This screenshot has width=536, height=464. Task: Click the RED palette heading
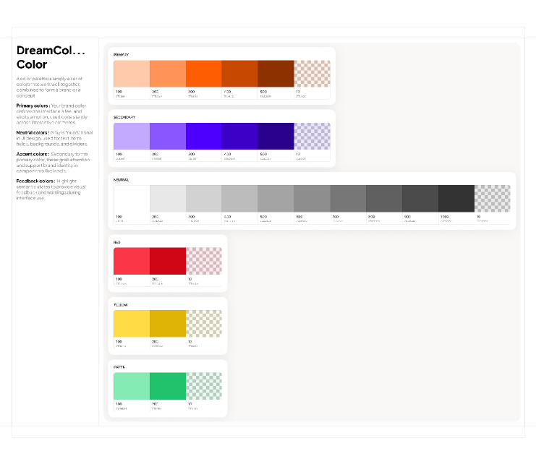[x=117, y=242]
